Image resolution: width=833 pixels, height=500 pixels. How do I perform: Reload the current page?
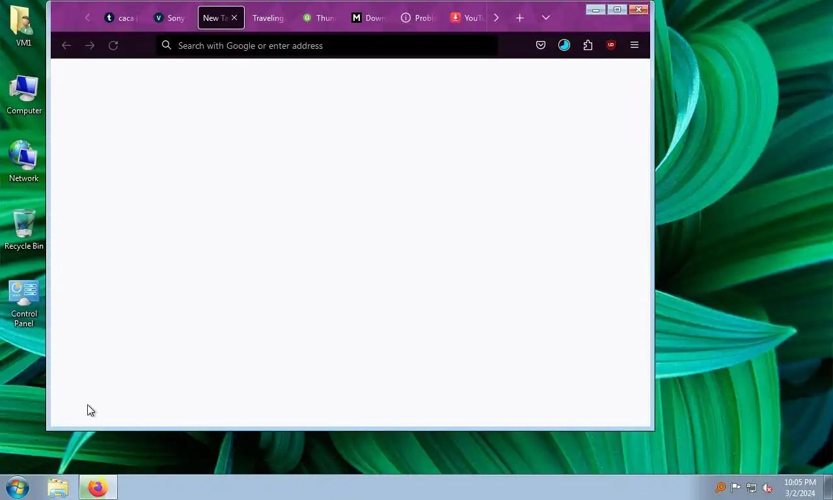click(113, 45)
